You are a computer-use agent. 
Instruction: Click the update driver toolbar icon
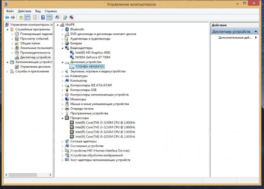point(65,17)
